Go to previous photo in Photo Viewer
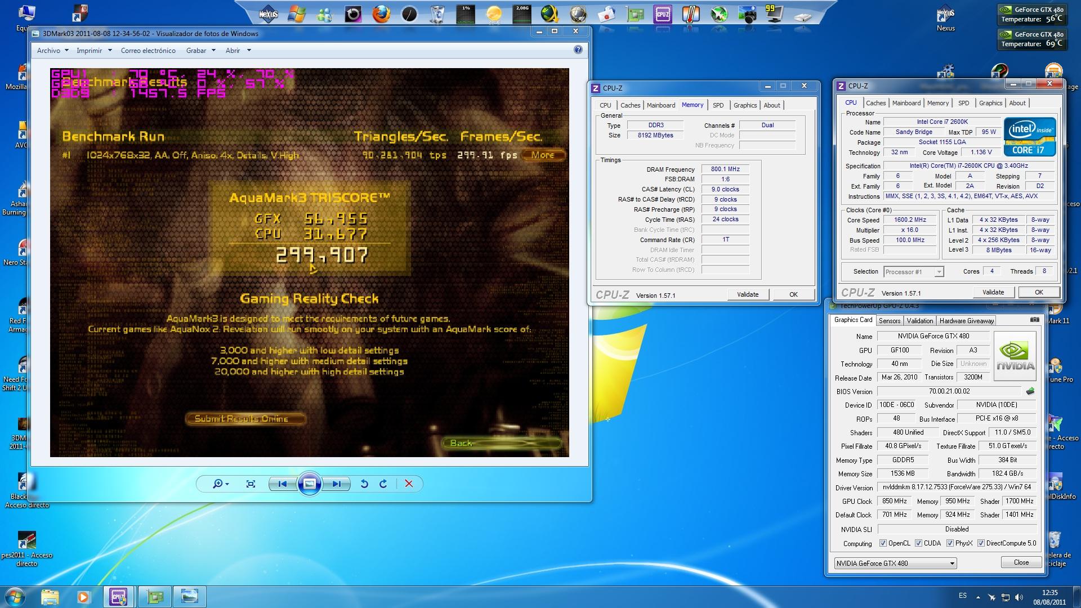This screenshot has height=608, width=1081. (x=283, y=484)
